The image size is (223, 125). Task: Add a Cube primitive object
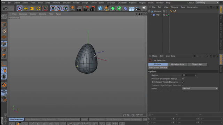point(100,8)
